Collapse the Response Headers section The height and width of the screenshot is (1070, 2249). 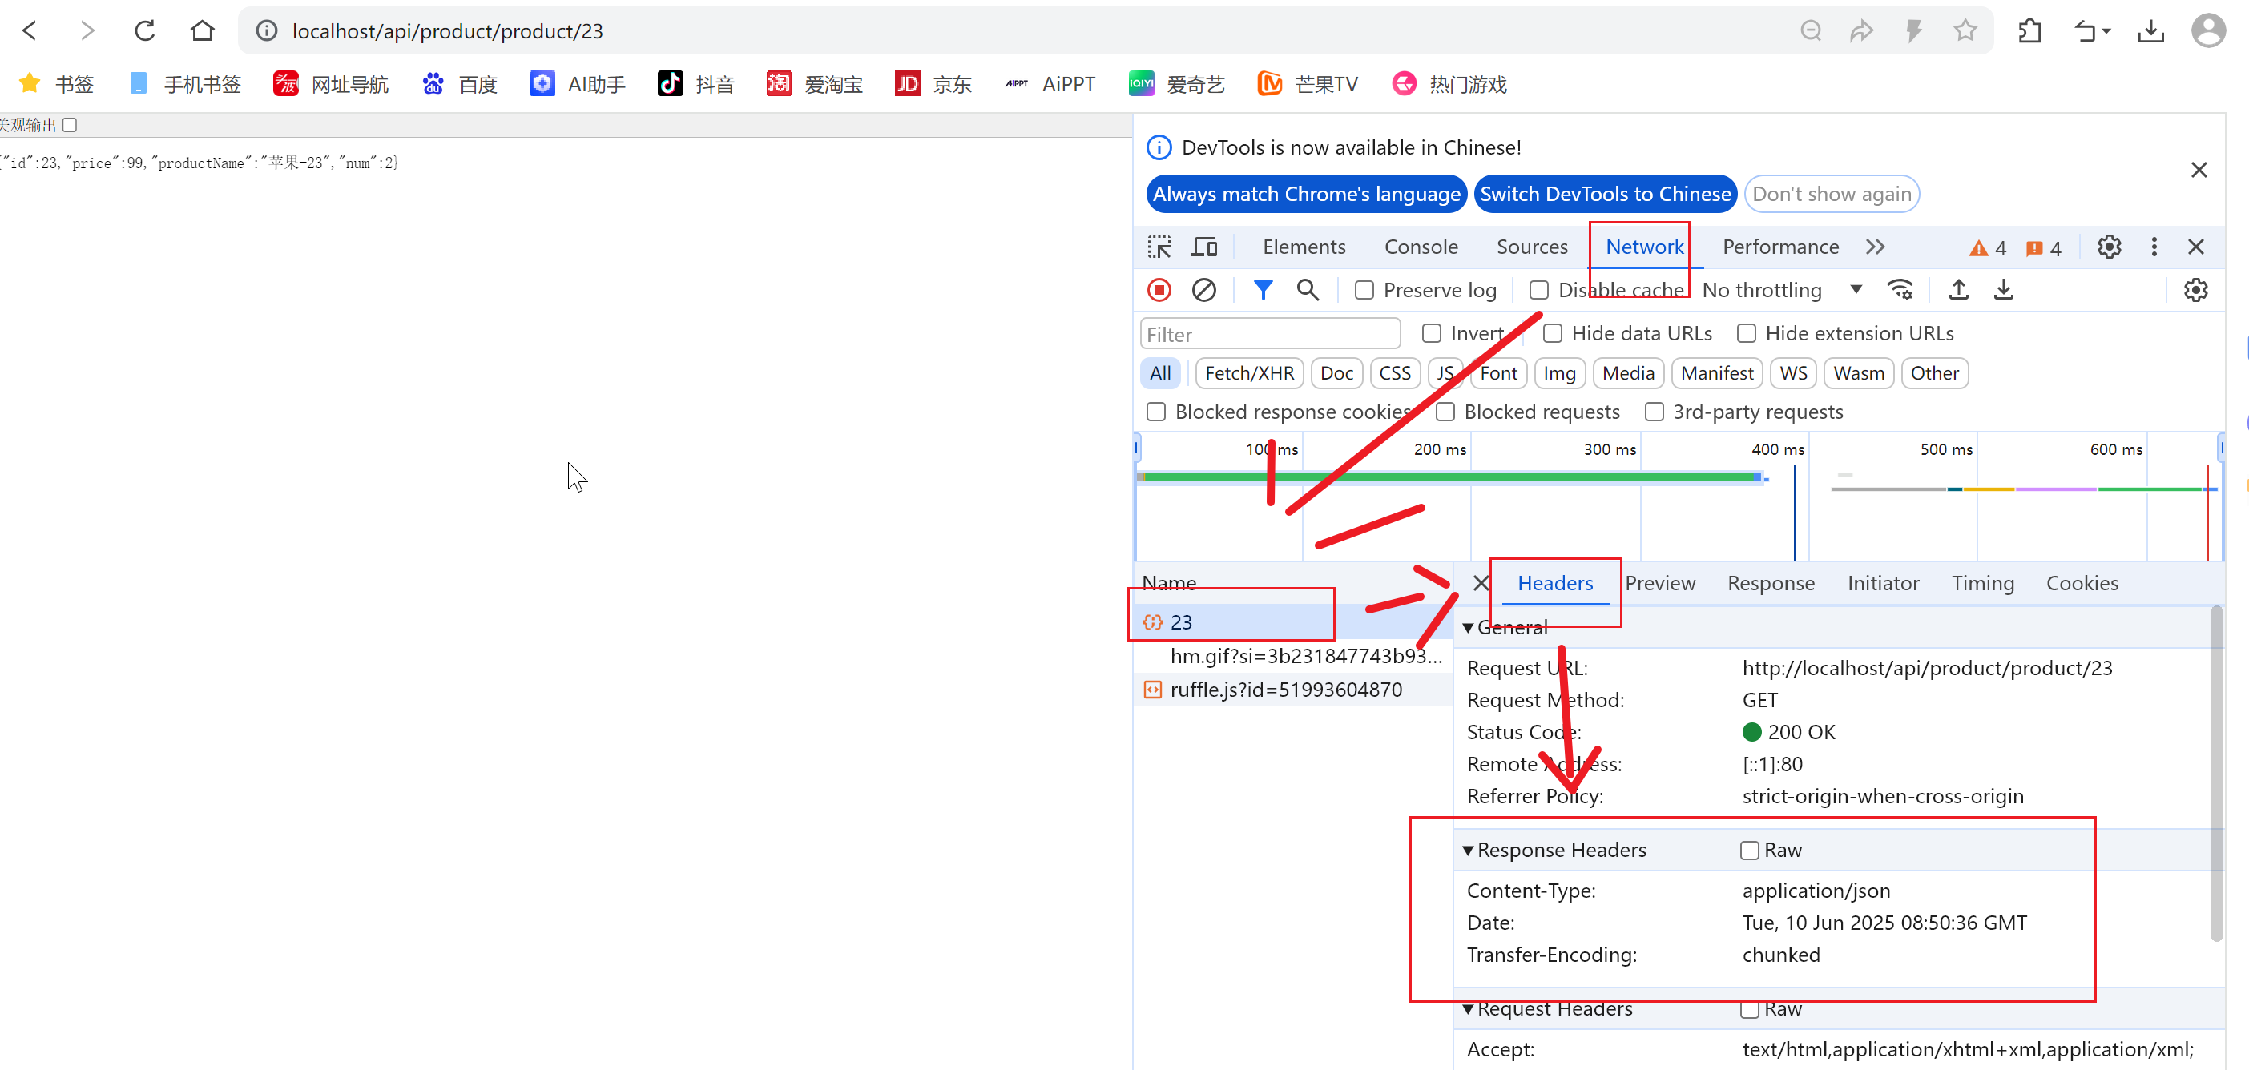[1469, 850]
